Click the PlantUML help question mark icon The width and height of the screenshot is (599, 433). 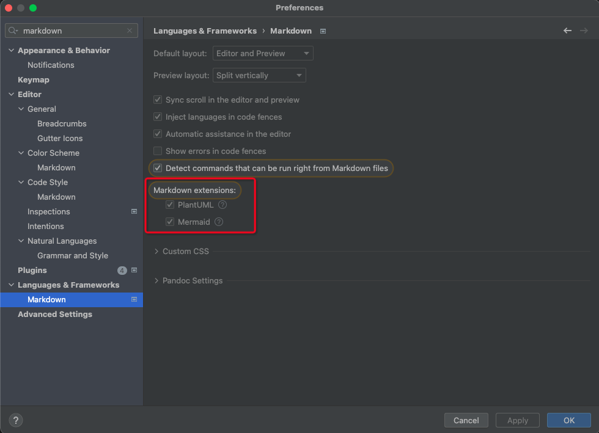222,205
